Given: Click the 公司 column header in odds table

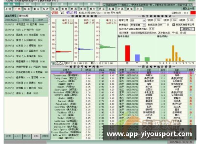Looking at the screenshot, I should click(66, 70).
